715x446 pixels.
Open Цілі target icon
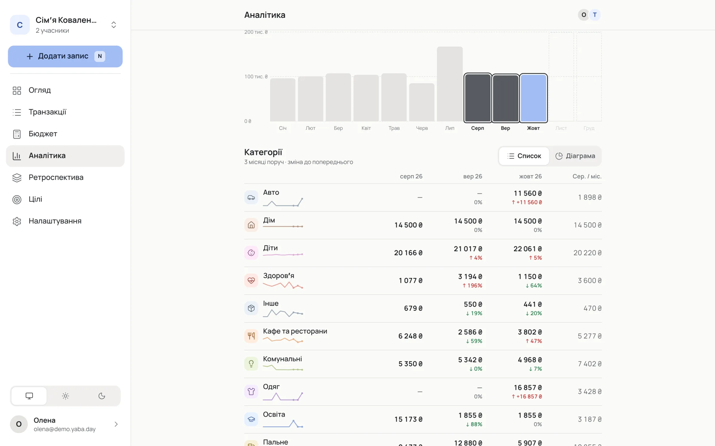[17, 199]
